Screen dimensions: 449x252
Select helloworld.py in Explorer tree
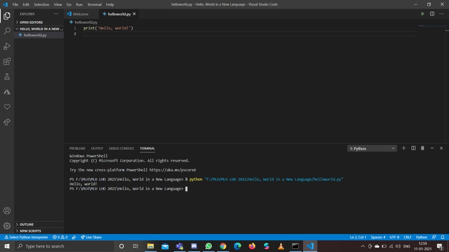point(39,35)
